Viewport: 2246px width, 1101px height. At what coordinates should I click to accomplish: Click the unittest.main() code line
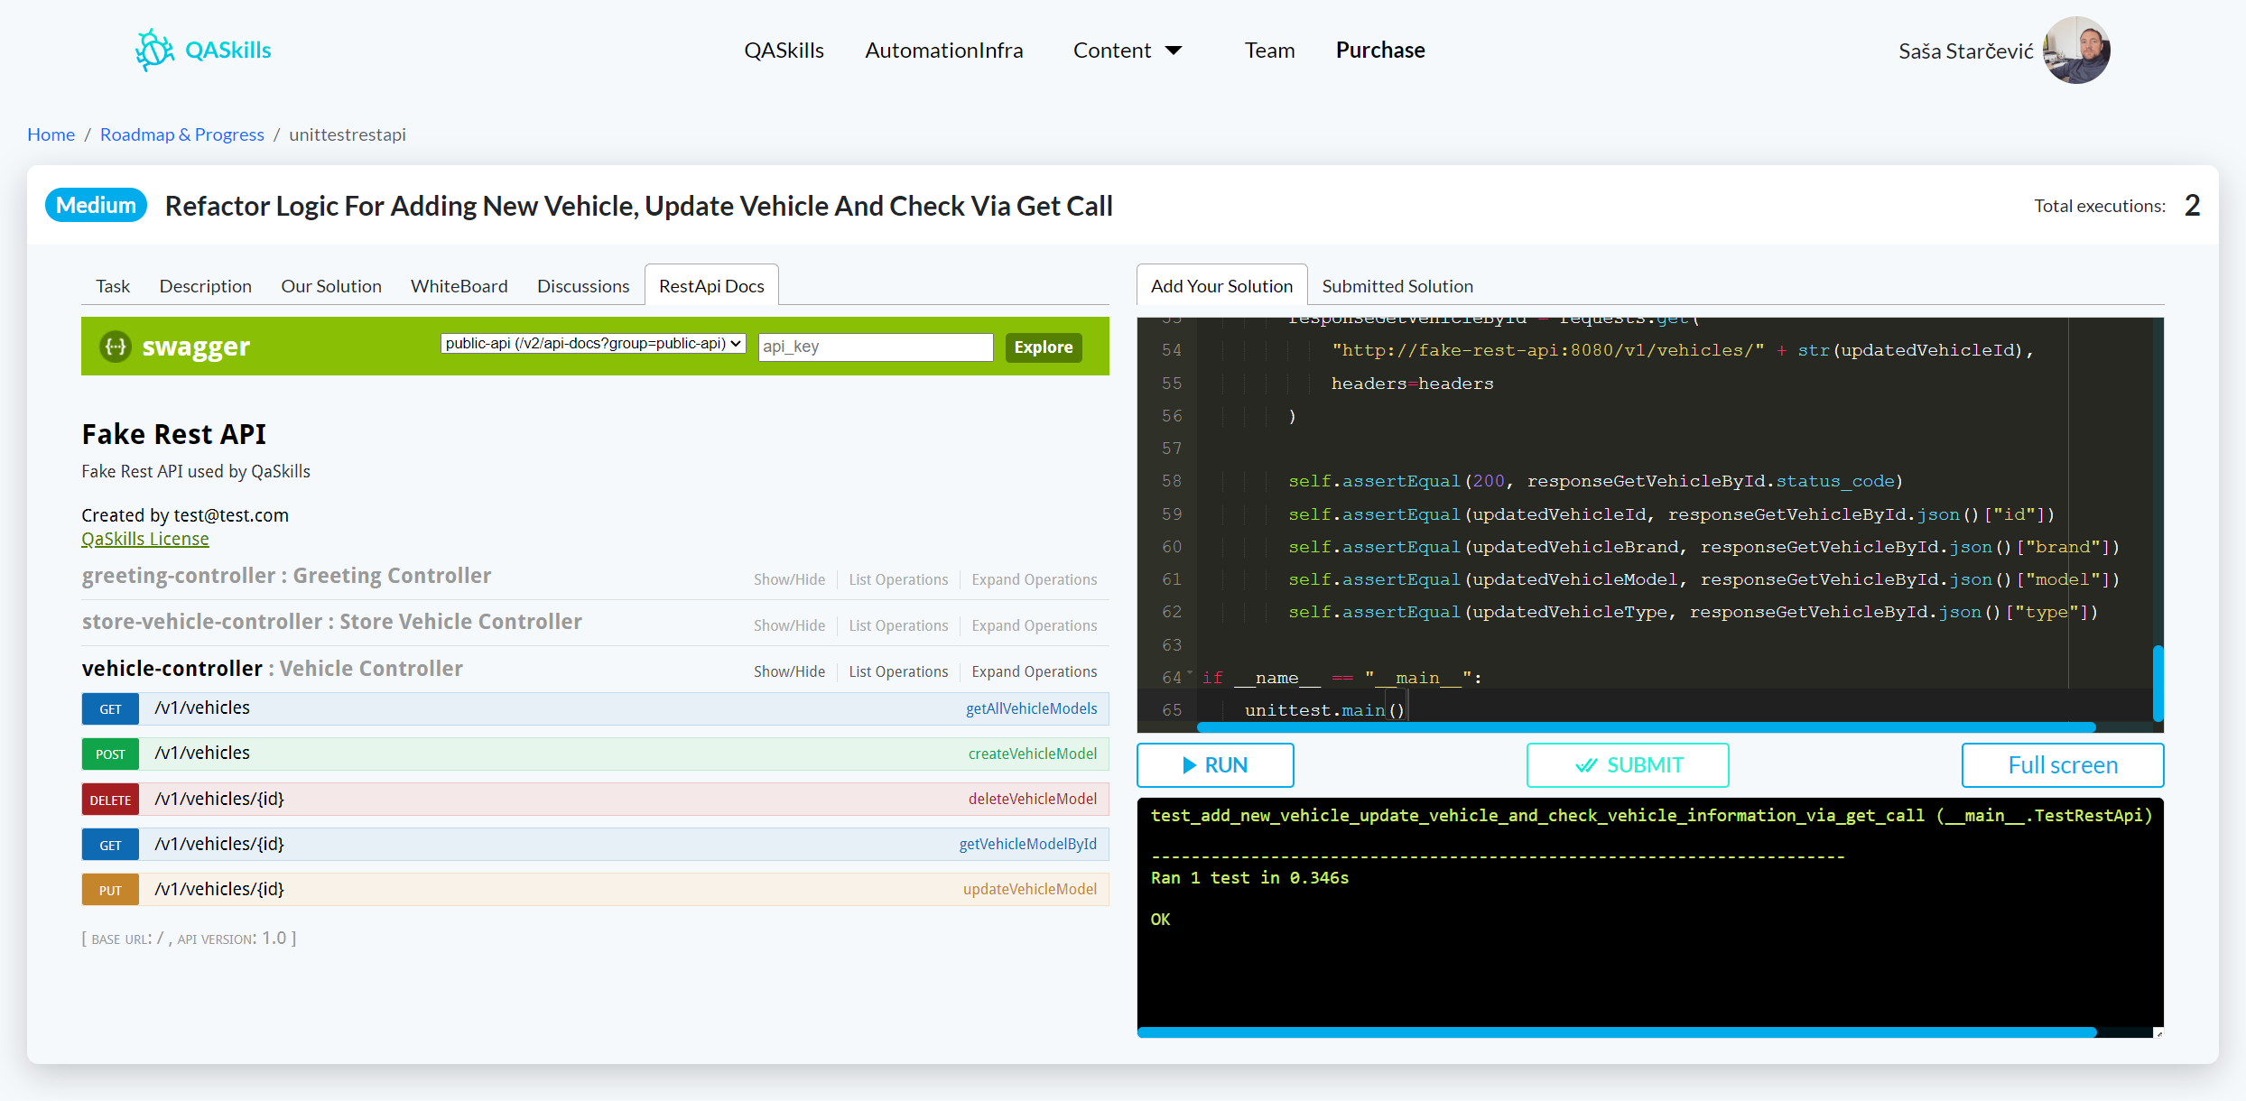1324,710
